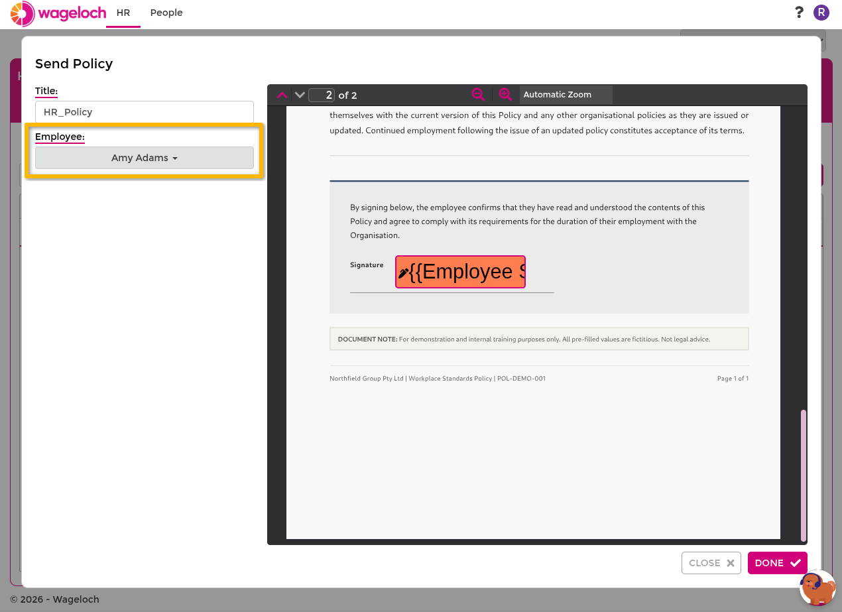Open the People tab
Viewport: 842px width, 612px height.
point(166,13)
